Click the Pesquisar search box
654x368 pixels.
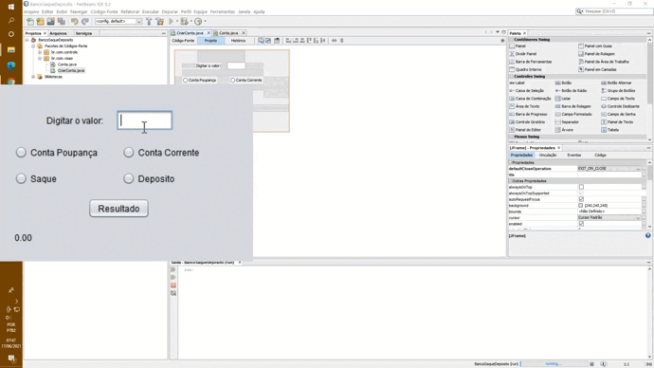coord(613,11)
